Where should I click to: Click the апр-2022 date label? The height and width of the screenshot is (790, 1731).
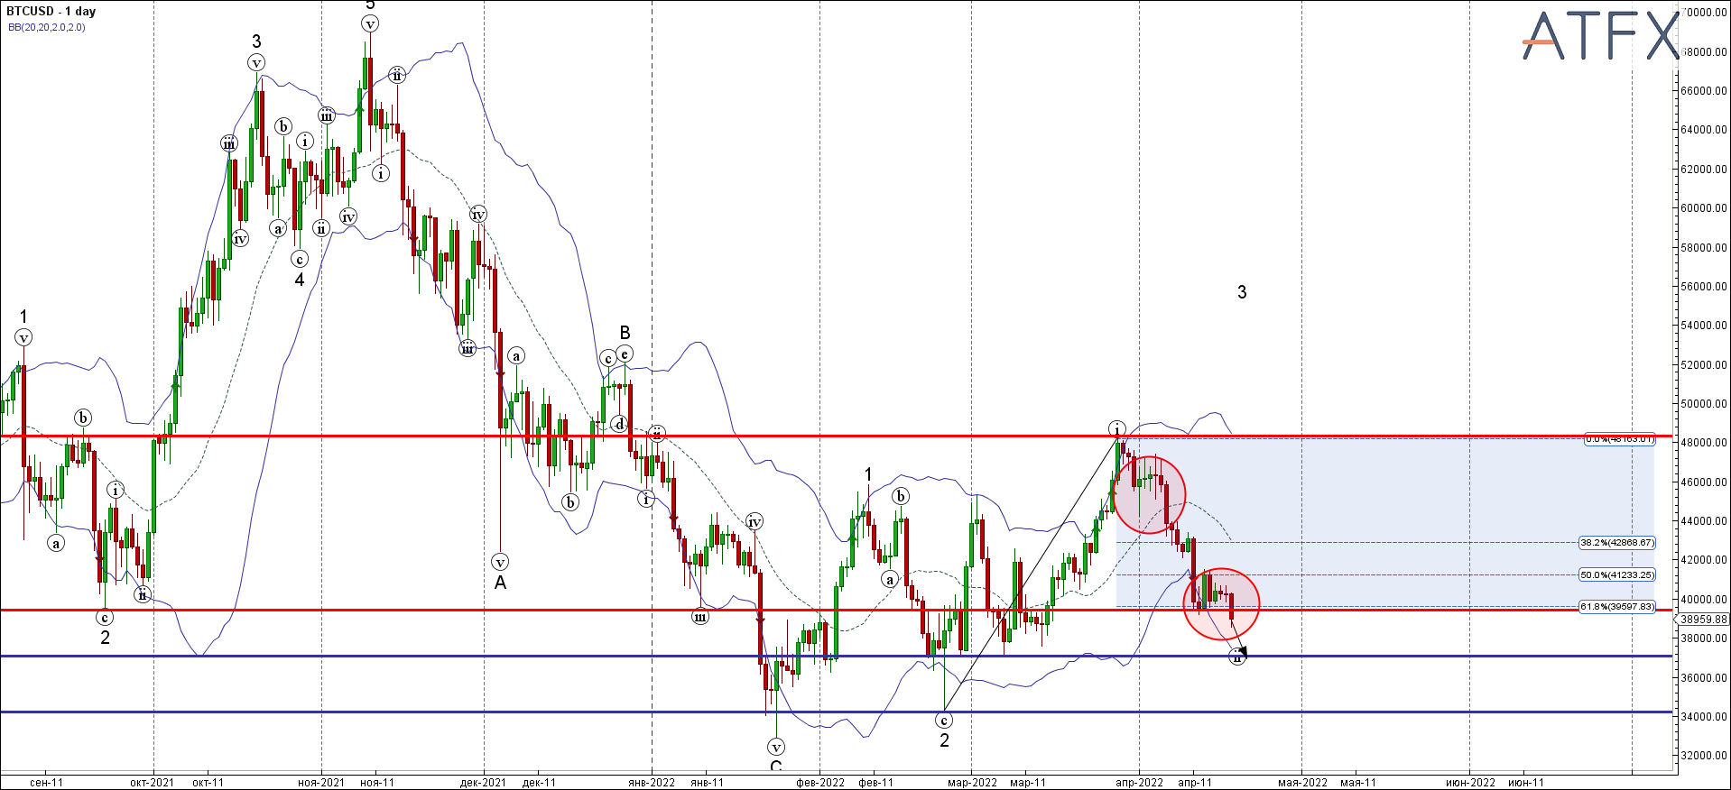[1140, 782]
